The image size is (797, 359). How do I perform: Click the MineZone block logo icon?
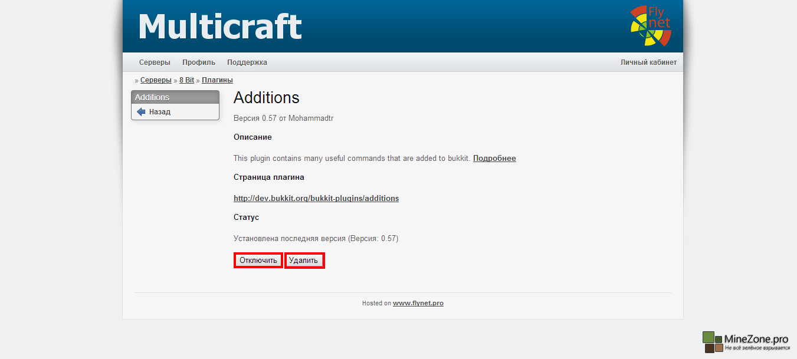coord(712,342)
